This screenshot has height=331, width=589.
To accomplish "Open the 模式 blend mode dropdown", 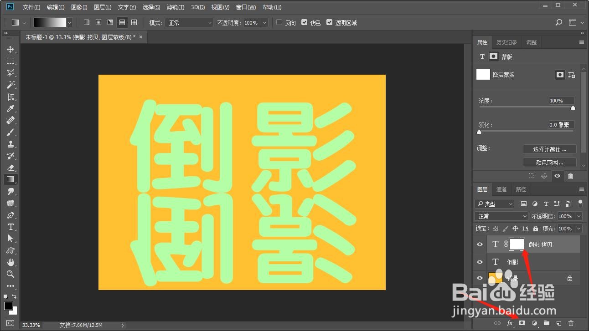I will 189,22.
